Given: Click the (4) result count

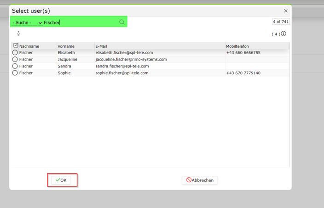Looking at the screenshot, I should [276, 34].
